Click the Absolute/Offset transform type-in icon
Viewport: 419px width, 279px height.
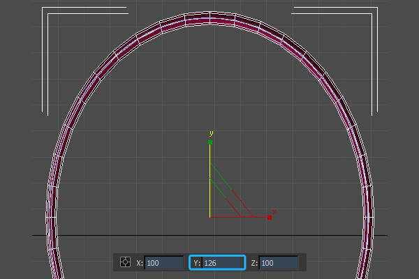pos(126,263)
